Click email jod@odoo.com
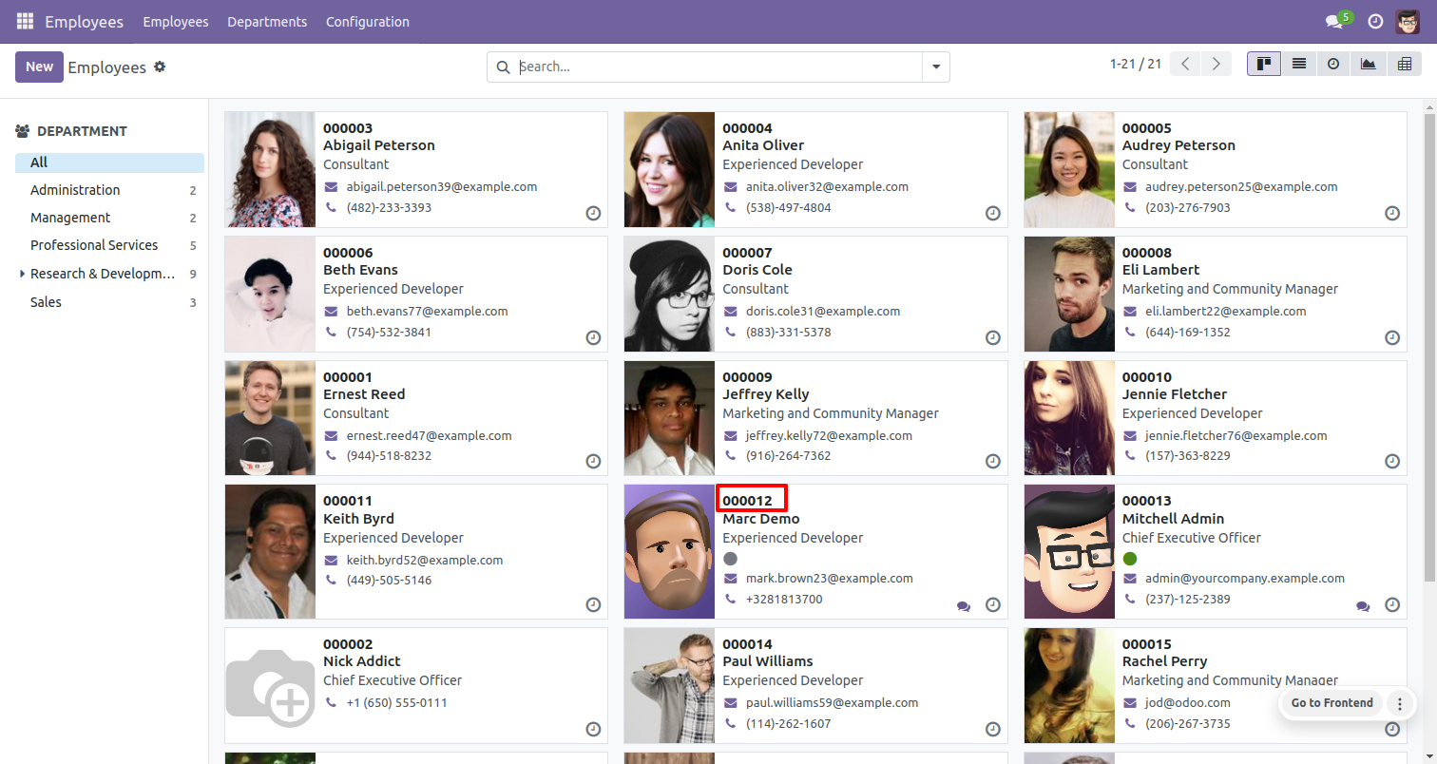Image resolution: width=1437 pixels, height=764 pixels. (1188, 703)
